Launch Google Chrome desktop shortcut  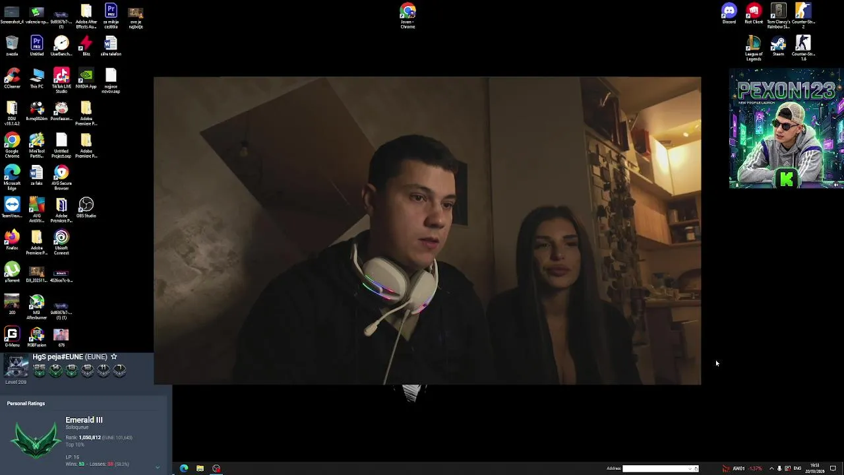(x=12, y=144)
